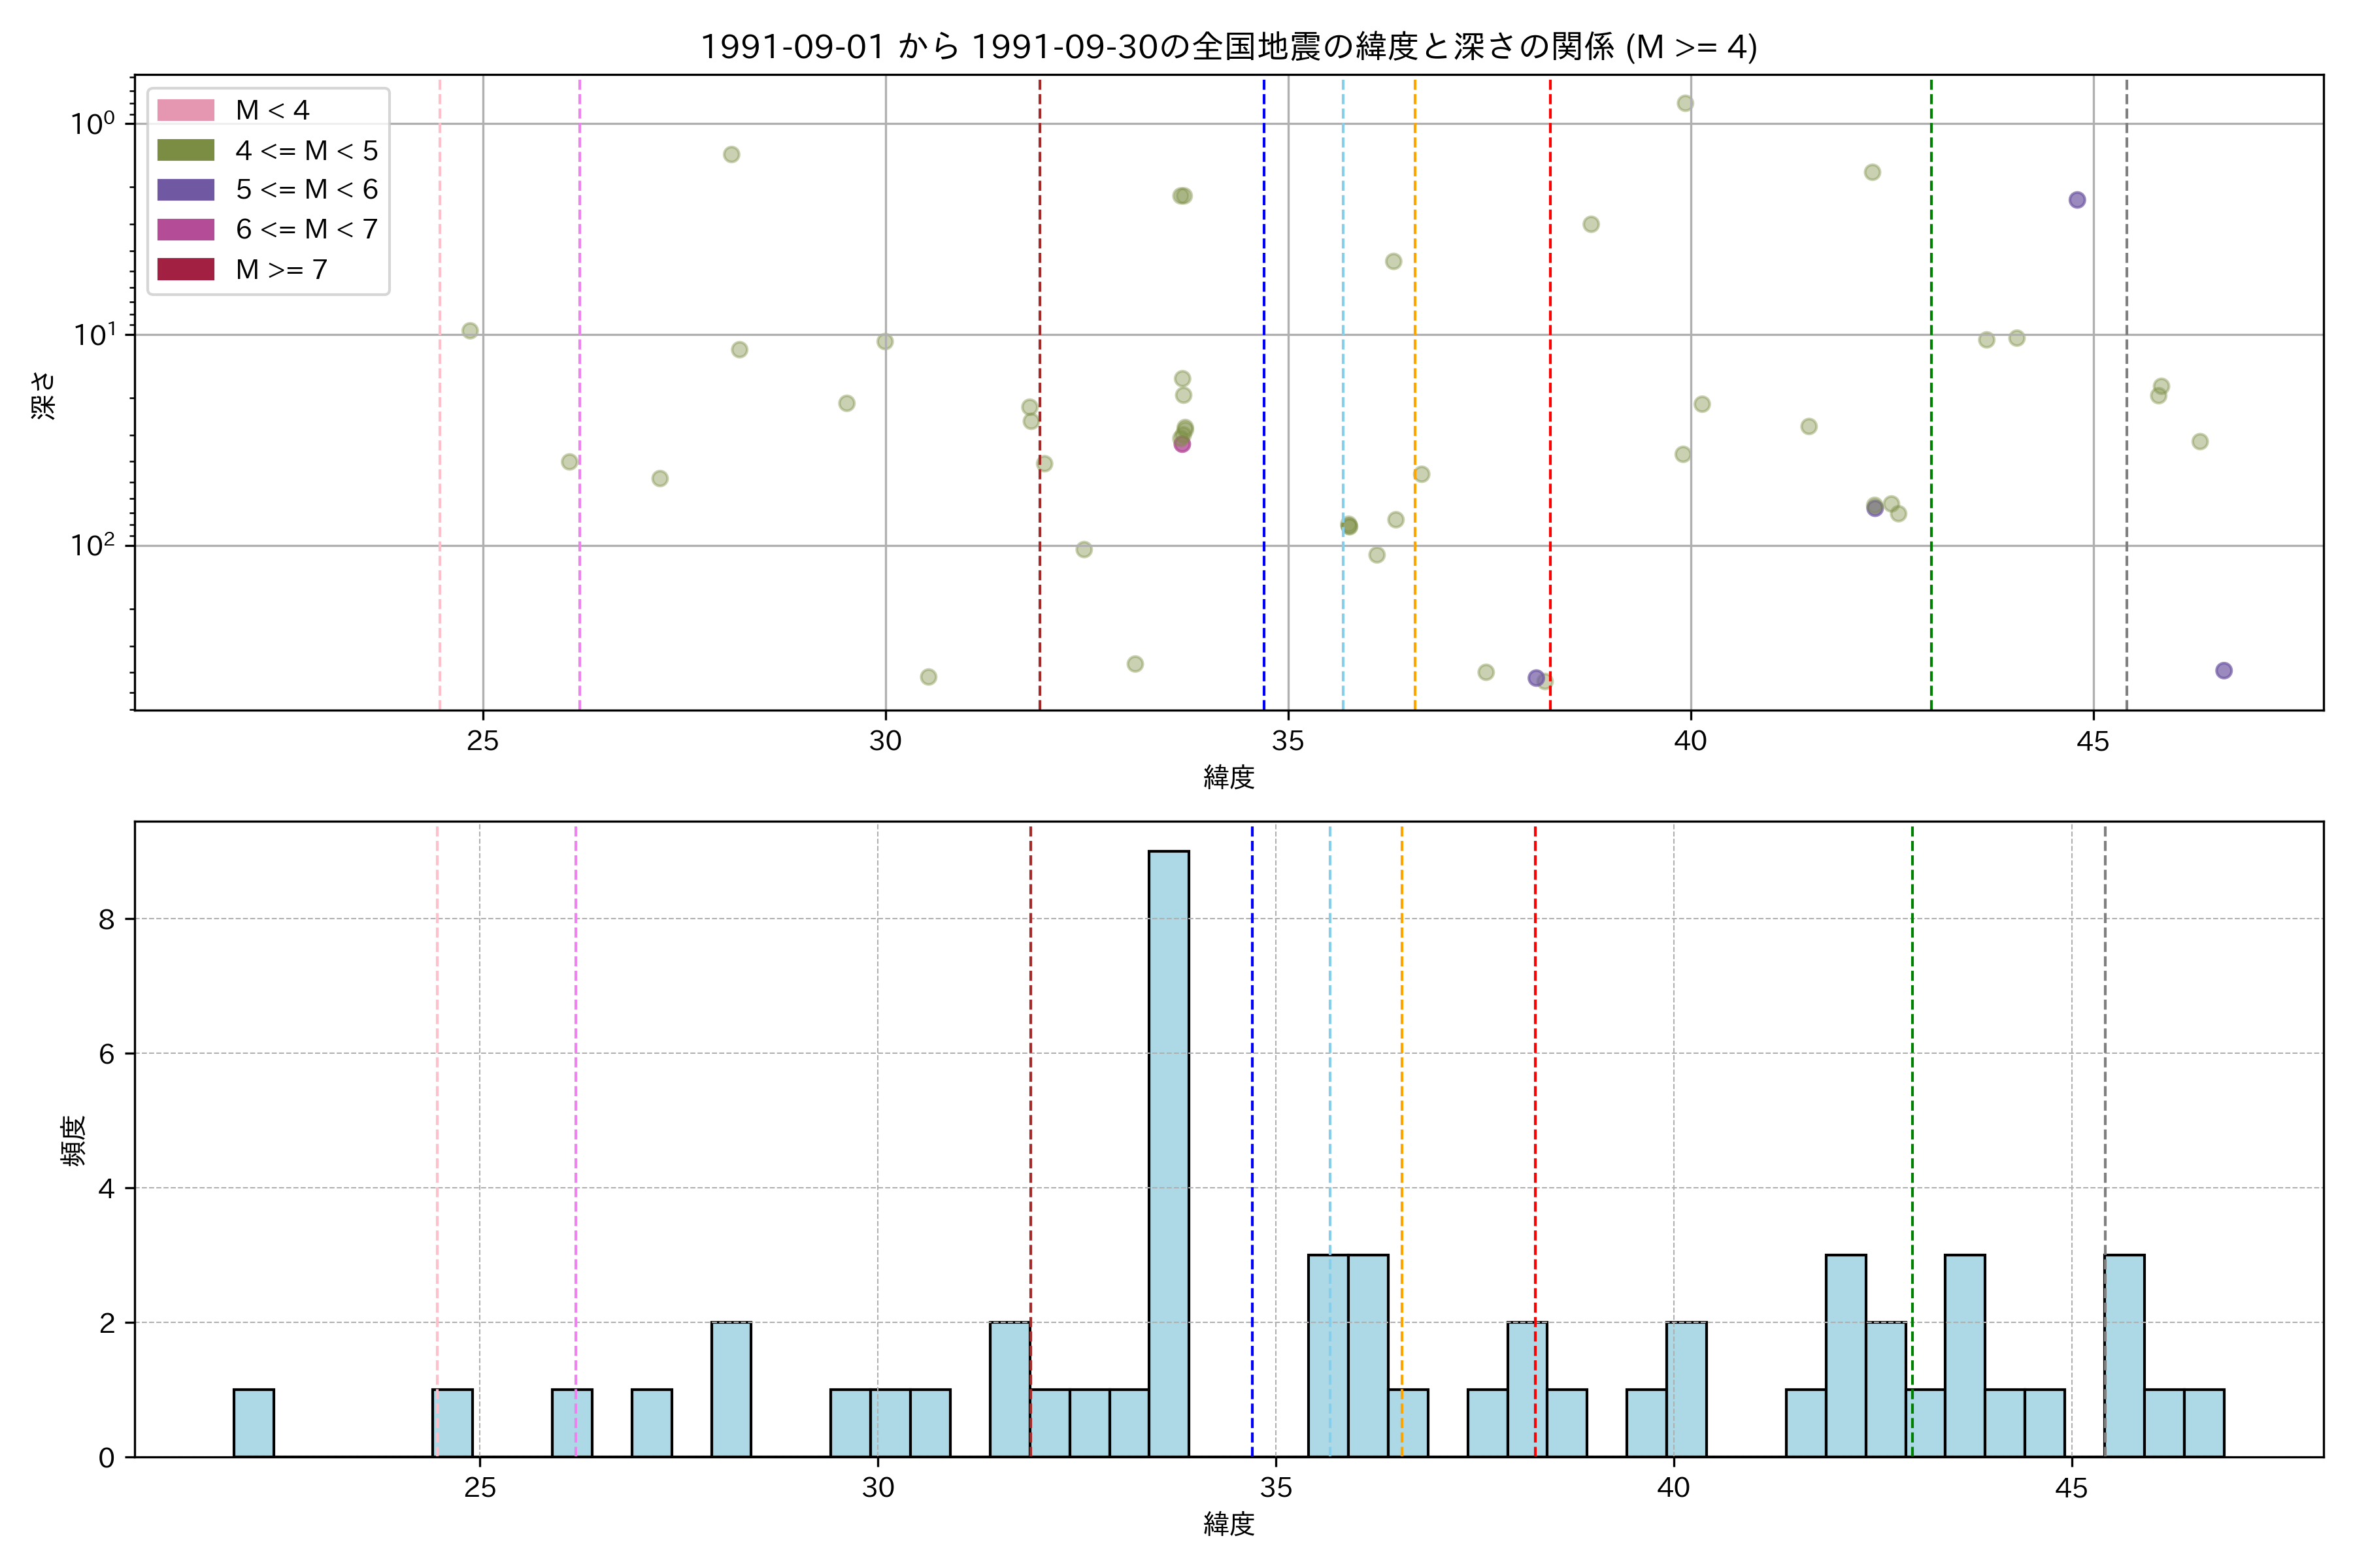
Task: Click the '8' tick label on the frequency axis
Action: pos(106,919)
